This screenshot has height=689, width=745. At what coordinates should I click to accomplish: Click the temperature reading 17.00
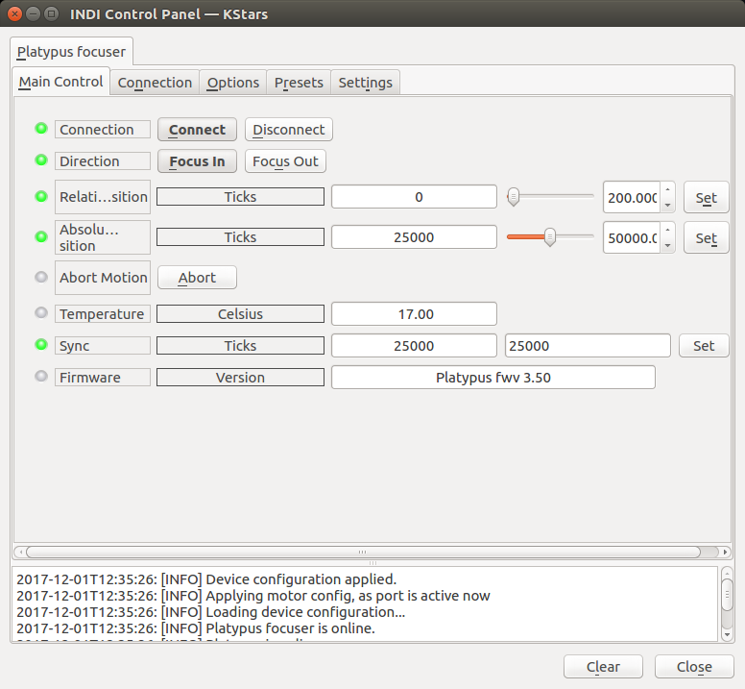coord(415,314)
